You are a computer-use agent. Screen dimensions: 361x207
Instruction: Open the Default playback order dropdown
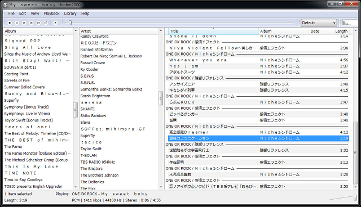click(319, 22)
